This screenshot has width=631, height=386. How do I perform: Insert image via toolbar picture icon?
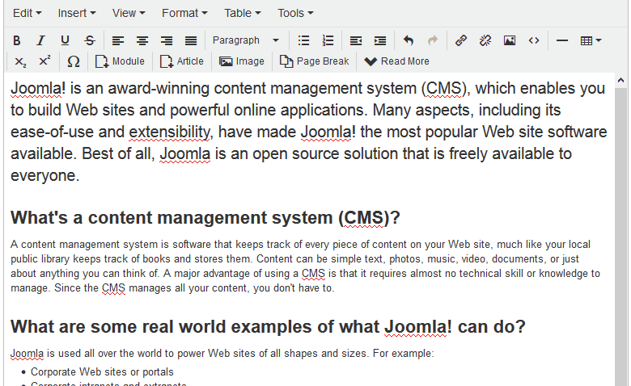(x=510, y=40)
